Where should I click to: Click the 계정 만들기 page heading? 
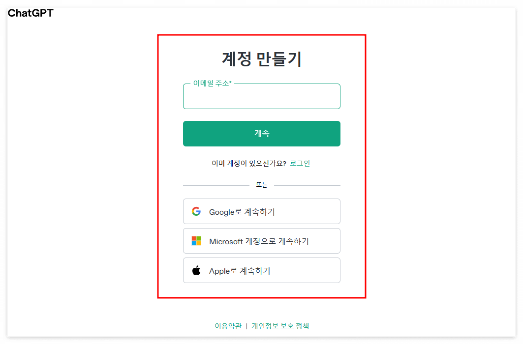pyautogui.click(x=261, y=58)
